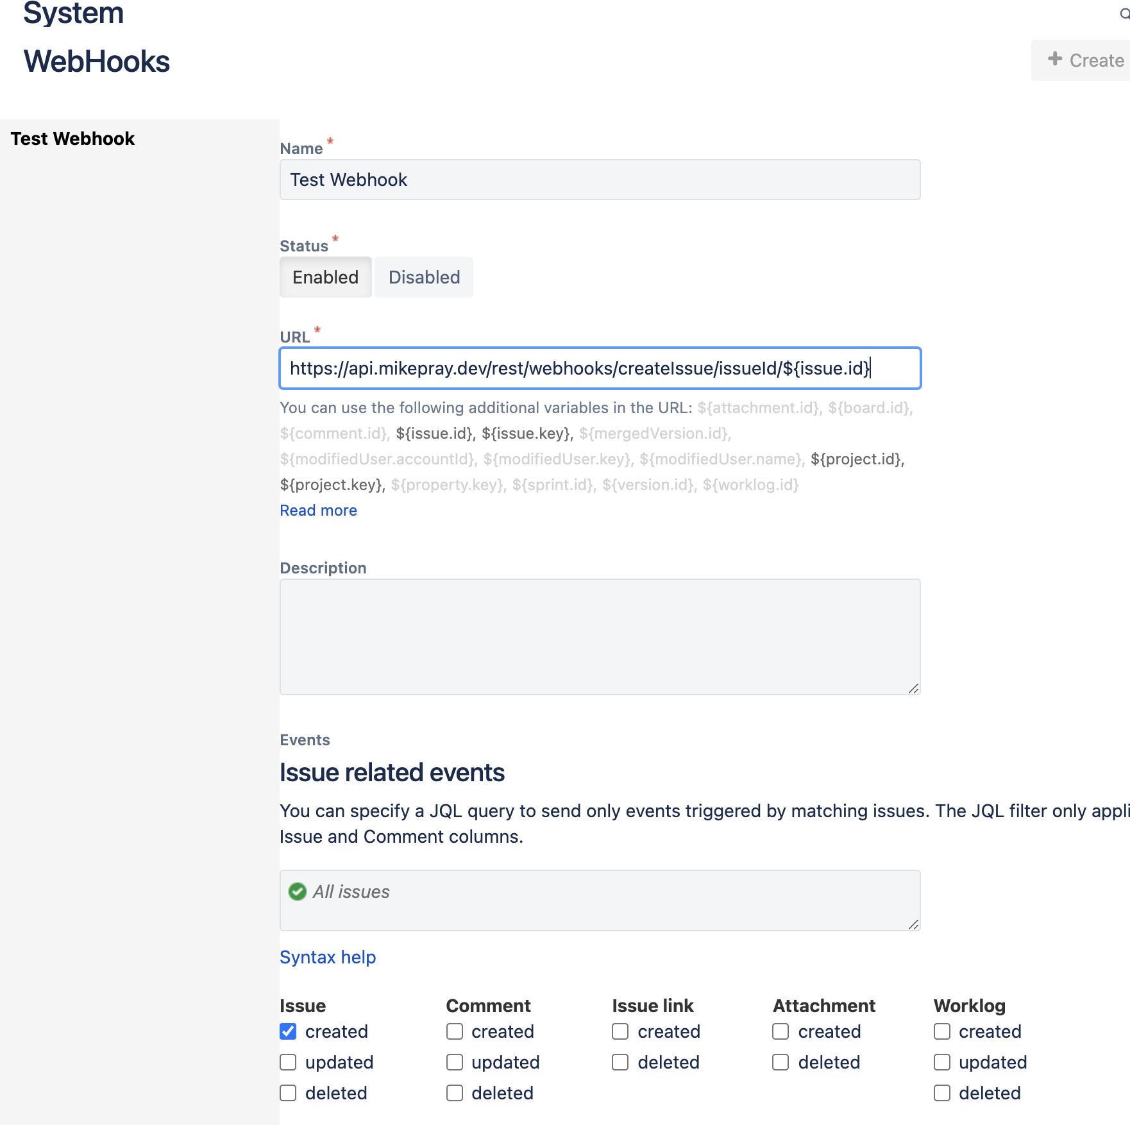
Task: Set status to Enabled
Action: [x=326, y=277]
